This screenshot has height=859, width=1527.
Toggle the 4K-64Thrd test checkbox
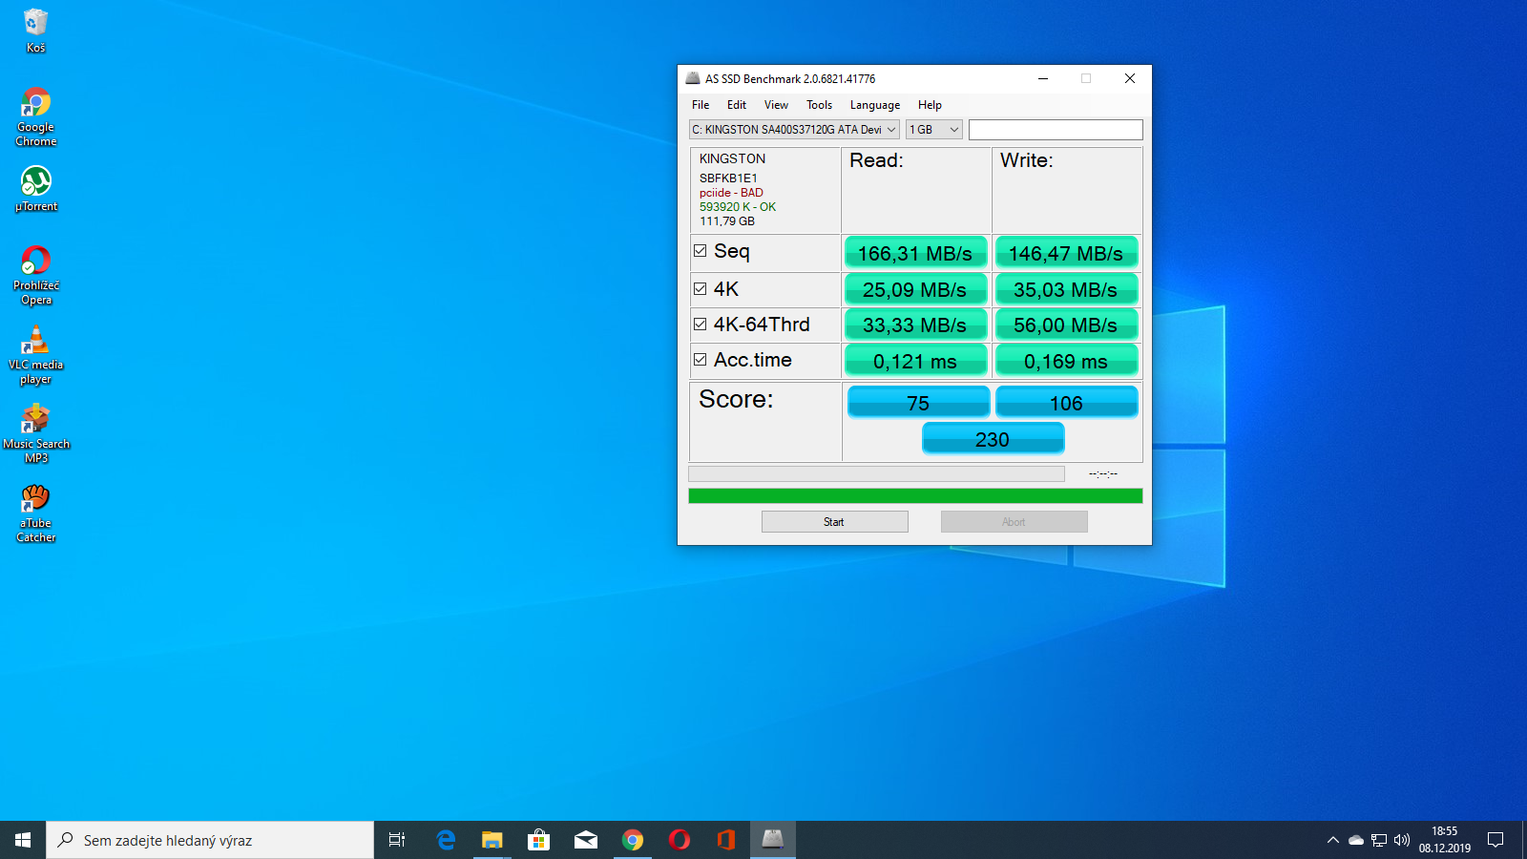701,325
